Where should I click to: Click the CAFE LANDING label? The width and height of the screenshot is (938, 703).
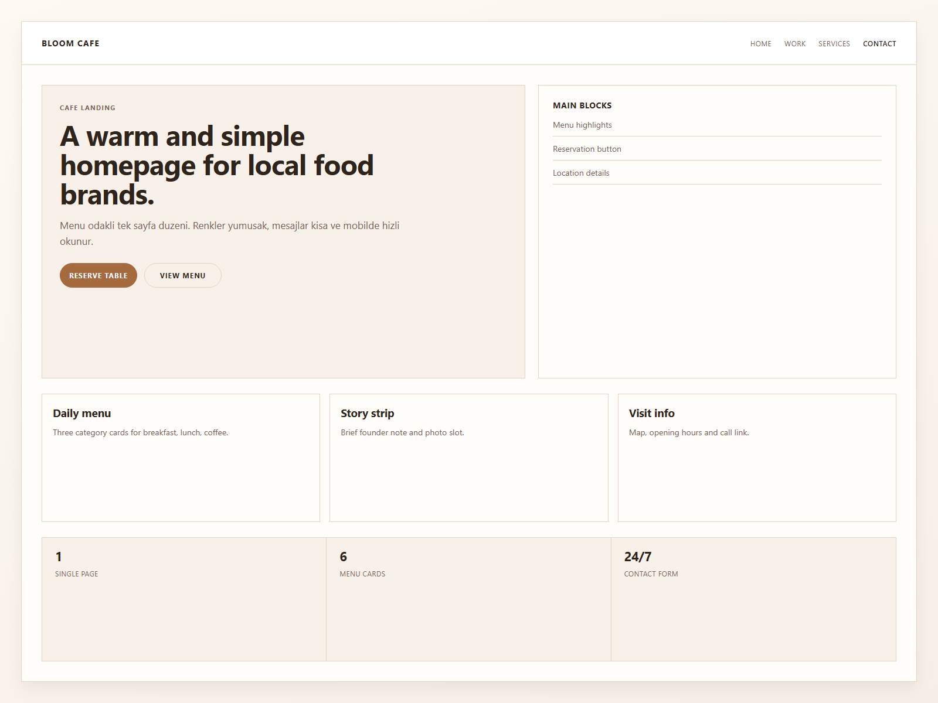(87, 108)
